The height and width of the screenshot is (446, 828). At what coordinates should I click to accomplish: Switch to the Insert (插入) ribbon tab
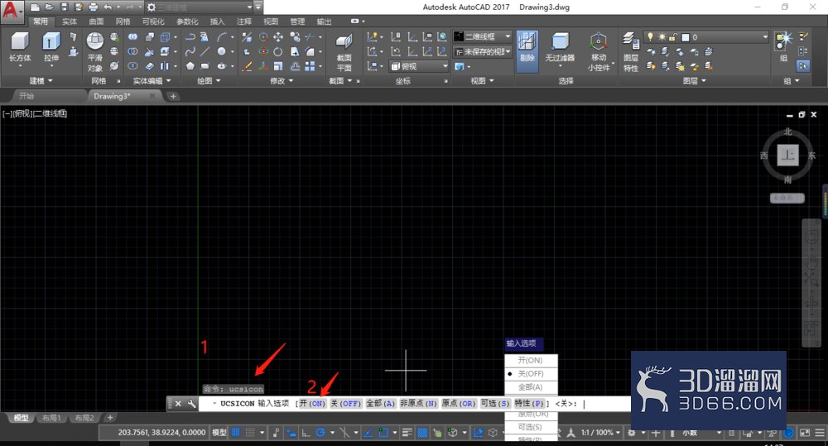tap(217, 22)
